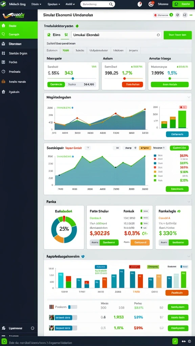Click the Mangaiñe card slider handle
The width and height of the screenshot is (195, 346).
(x=73, y=78)
